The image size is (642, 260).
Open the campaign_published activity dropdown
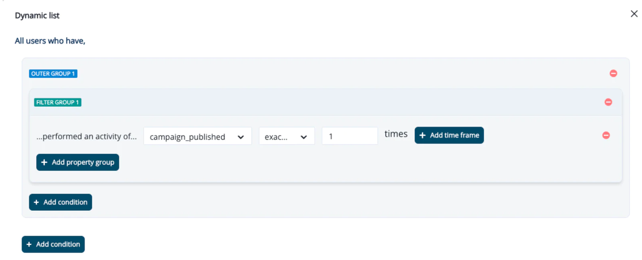(x=197, y=136)
